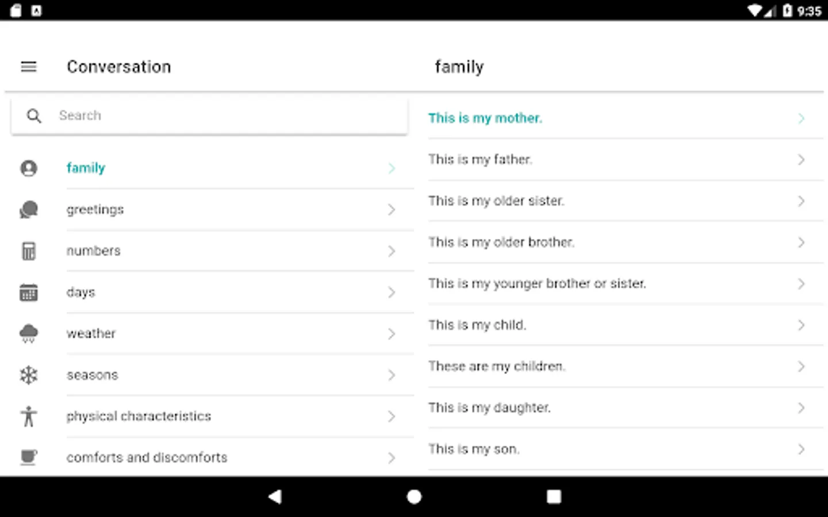The width and height of the screenshot is (828, 517).
Task: Expand the weather category chevron
Action: click(392, 334)
